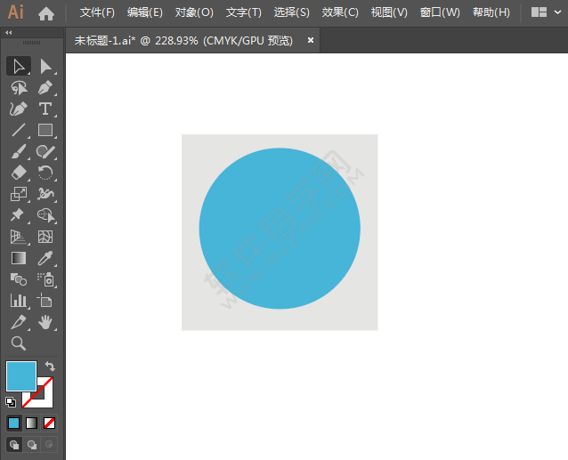This screenshot has height=460, width=568.
Task: Select the Blend tool
Action: click(x=19, y=279)
